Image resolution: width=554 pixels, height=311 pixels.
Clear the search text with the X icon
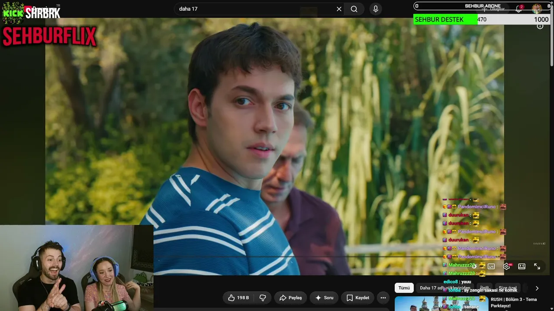[339, 9]
